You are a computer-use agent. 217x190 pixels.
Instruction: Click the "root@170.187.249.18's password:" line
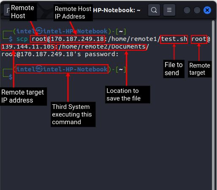click(x=60, y=54)
